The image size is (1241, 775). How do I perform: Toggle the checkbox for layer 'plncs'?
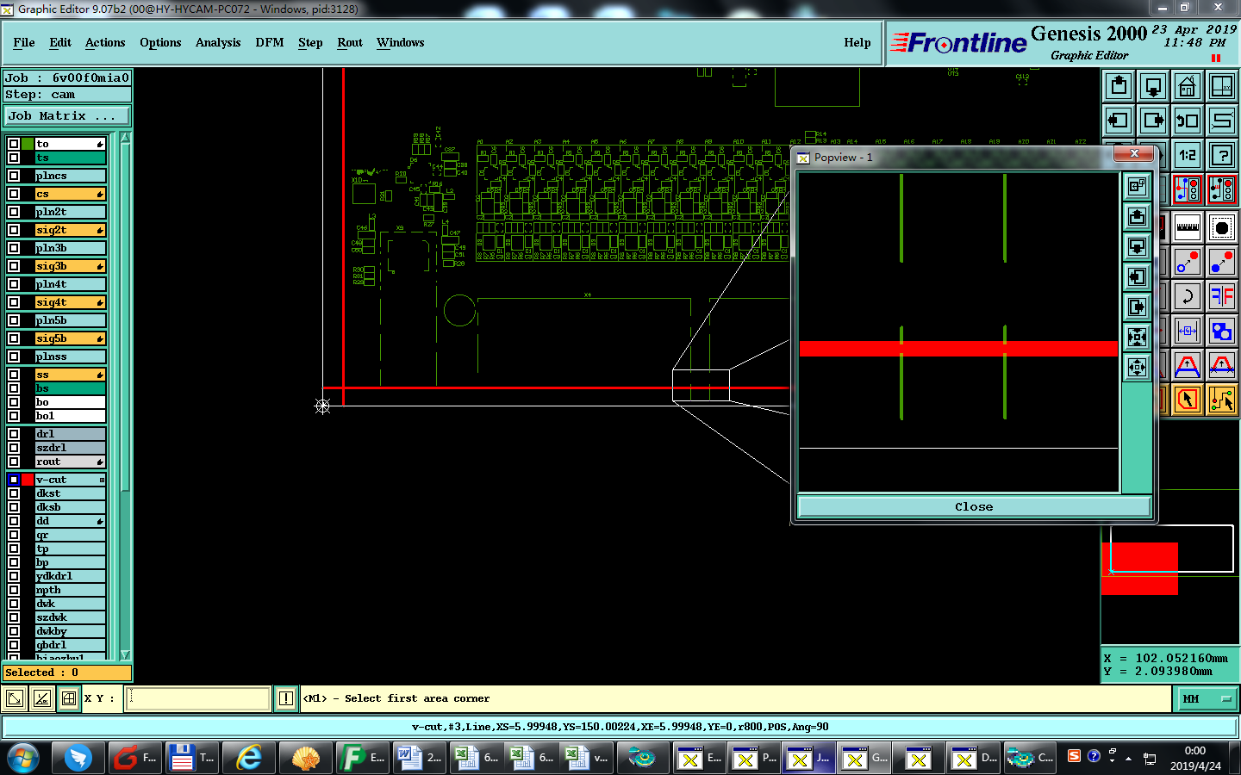14,176
